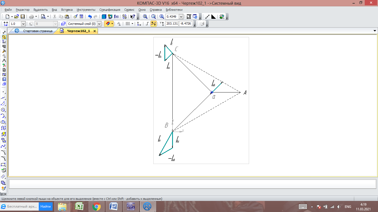Viewport: 378px width, 212px height.
Task: Close the Чертеж102_1 document tab
Action: [95, 31]
